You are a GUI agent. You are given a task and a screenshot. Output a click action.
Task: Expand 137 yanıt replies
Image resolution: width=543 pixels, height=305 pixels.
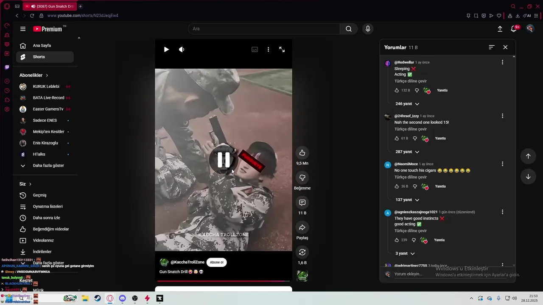coord(407,200)
